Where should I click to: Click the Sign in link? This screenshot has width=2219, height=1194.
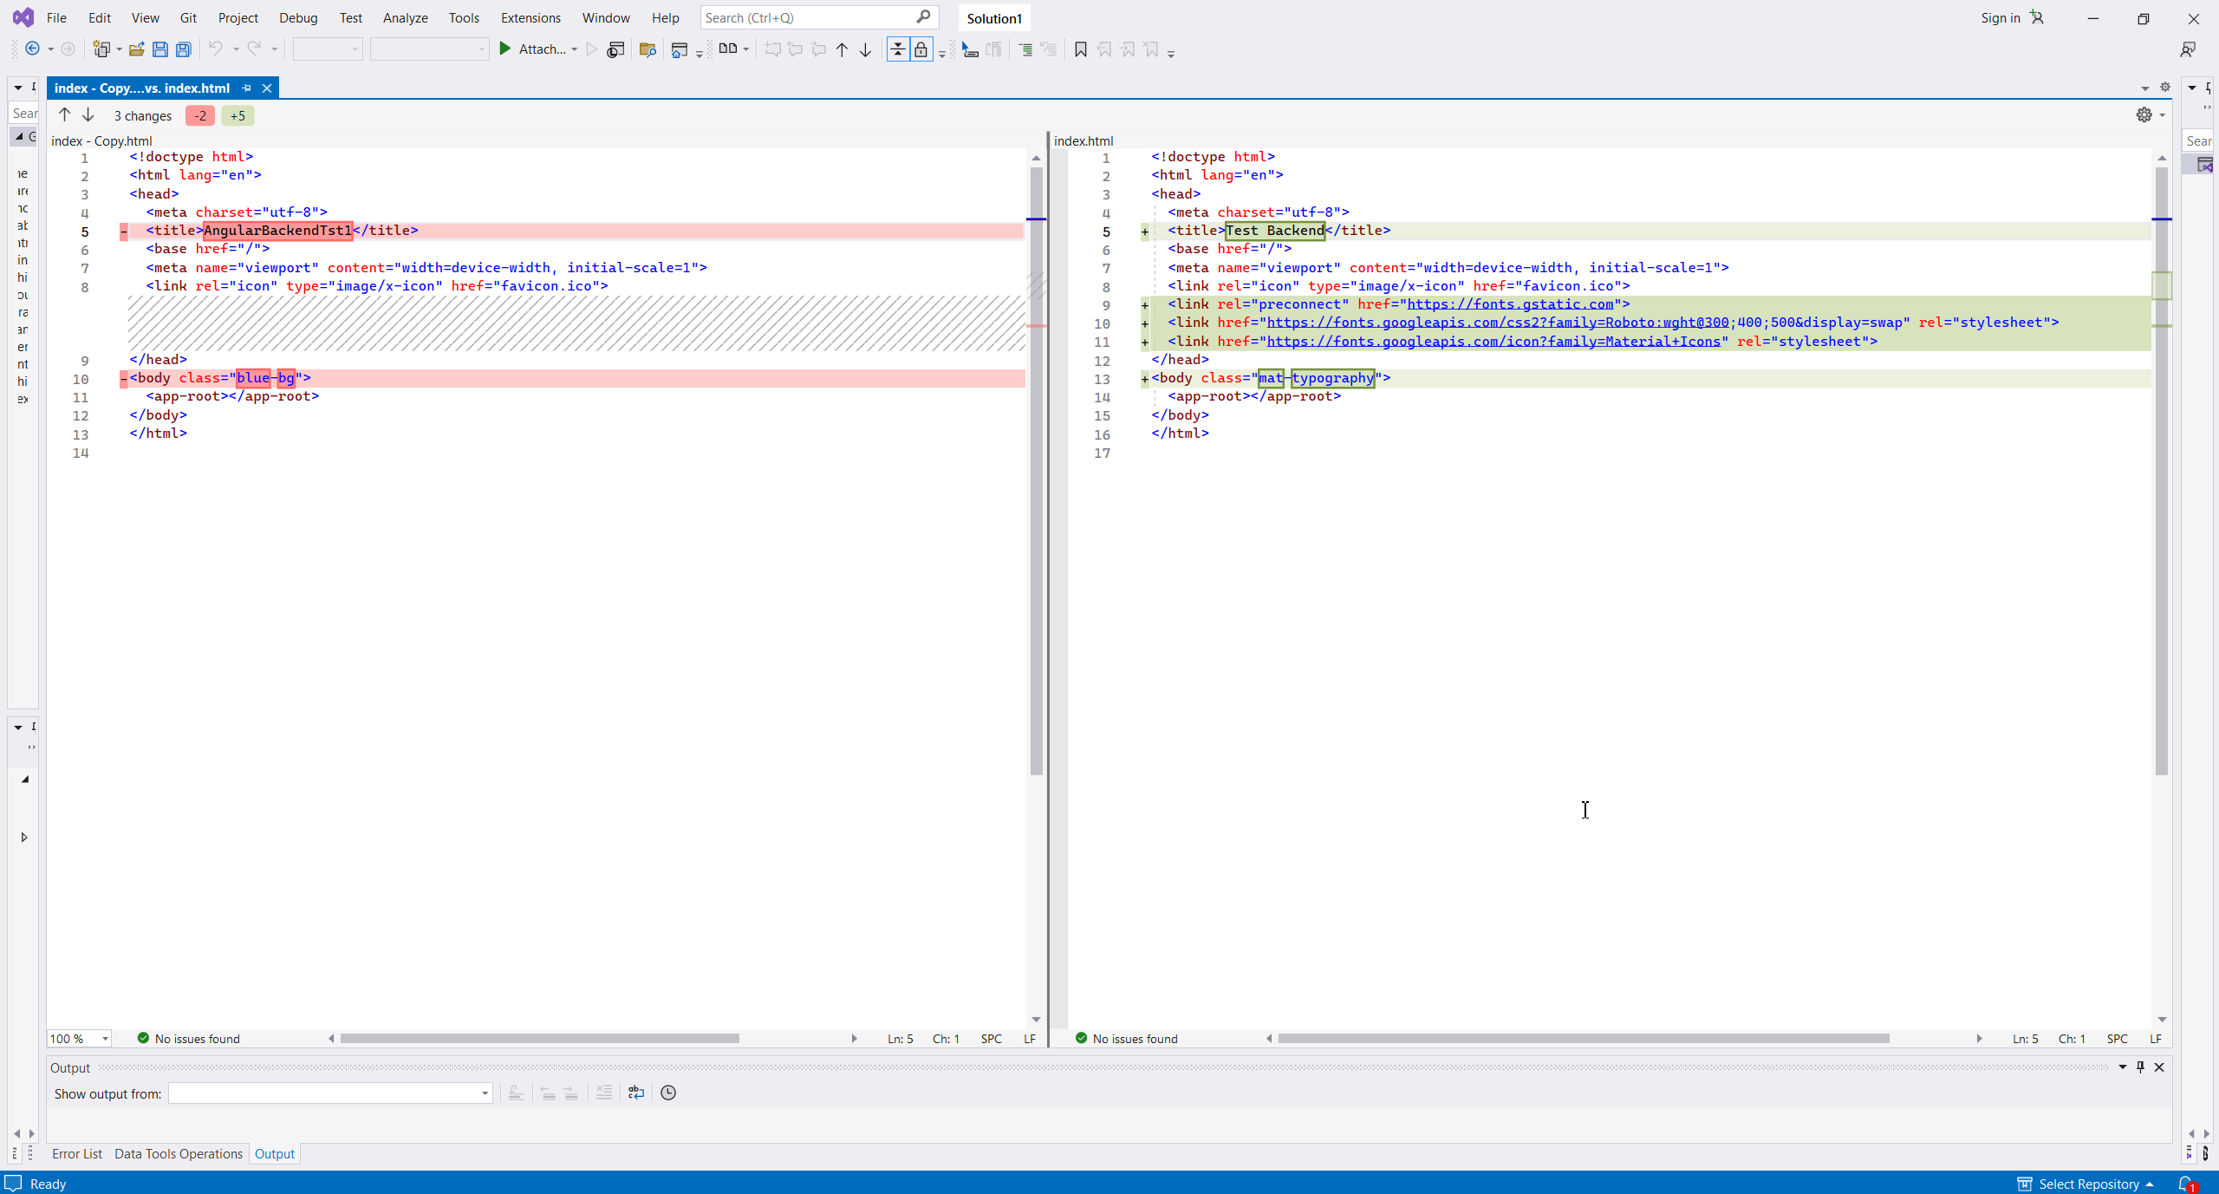(2000, 17)
